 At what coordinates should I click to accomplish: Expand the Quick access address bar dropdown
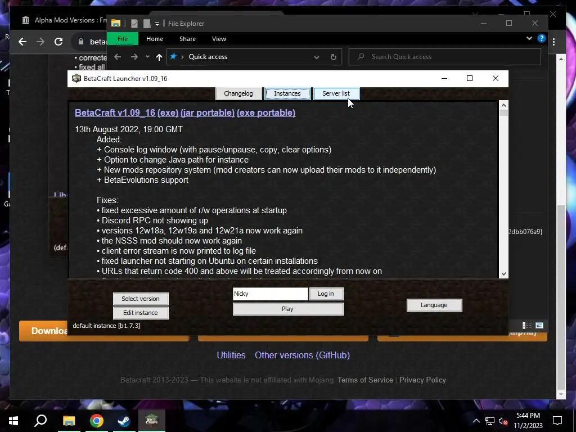[x=316, y=57]
